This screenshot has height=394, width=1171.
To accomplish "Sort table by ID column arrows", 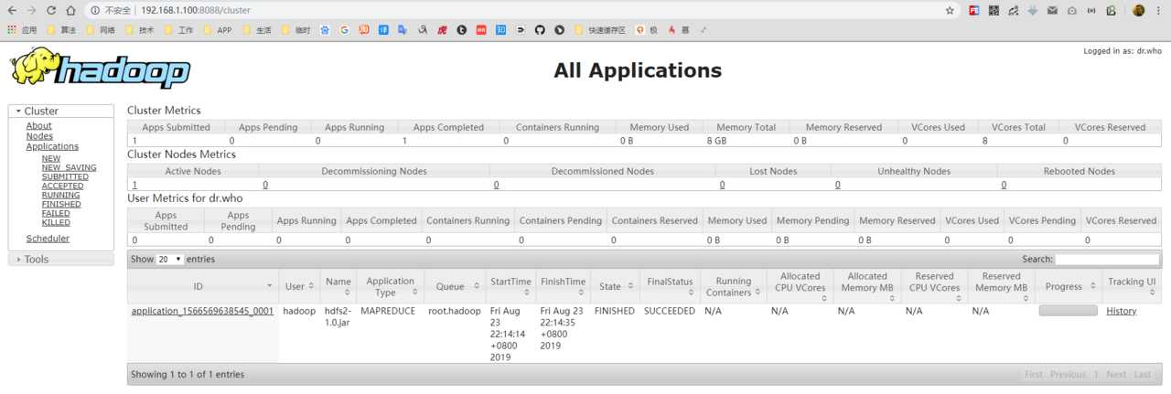I will 272,286.
